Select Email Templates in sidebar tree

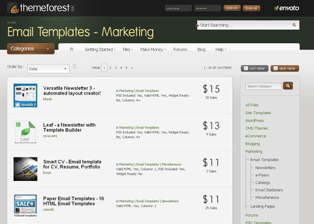[265, 160]
